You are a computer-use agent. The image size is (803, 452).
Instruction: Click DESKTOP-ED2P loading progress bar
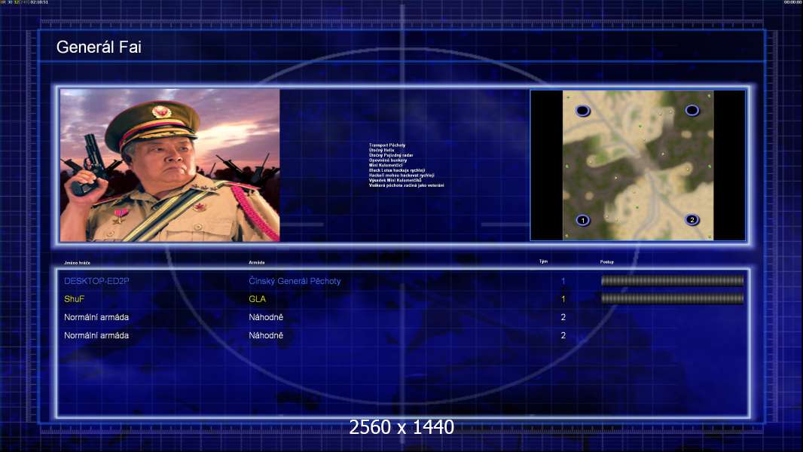click(672, 280)
